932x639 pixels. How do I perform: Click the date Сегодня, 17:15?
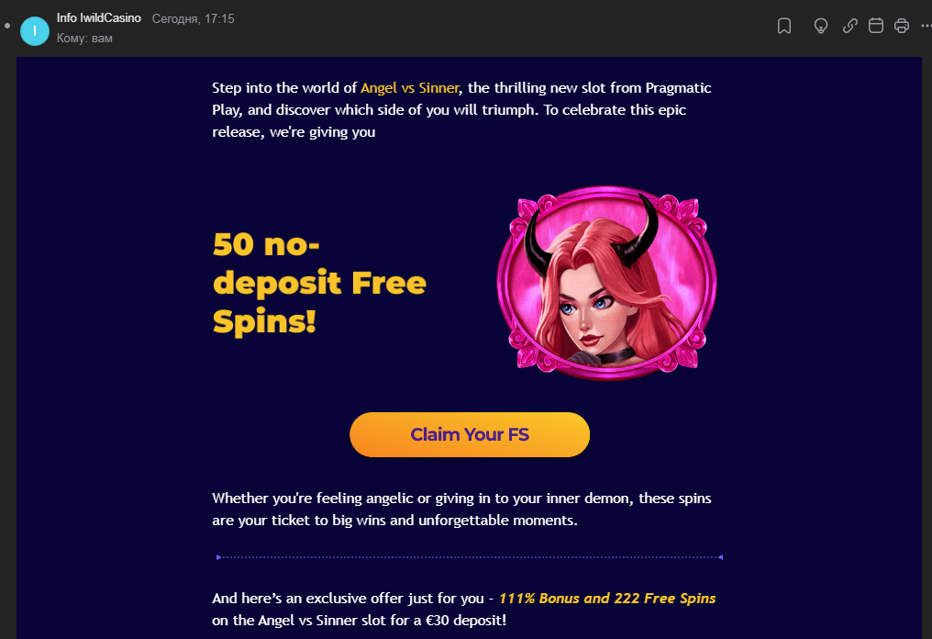194,18
